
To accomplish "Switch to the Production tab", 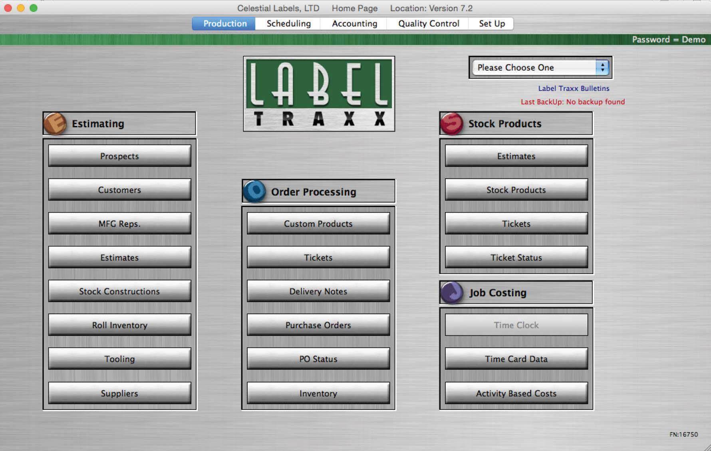I will tap(224, 24).
